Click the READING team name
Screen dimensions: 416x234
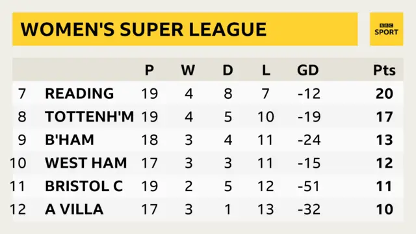click(79, 94)
